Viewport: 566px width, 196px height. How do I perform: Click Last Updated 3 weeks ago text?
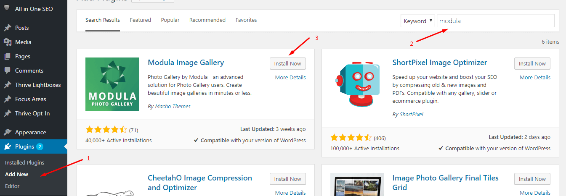pos(273,129)
